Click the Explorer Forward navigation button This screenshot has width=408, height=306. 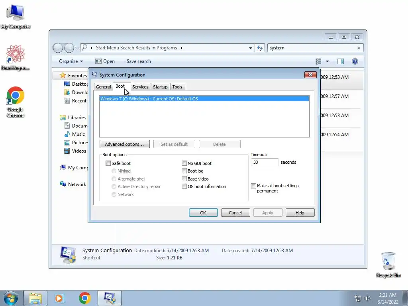click(x=69, y=48)
